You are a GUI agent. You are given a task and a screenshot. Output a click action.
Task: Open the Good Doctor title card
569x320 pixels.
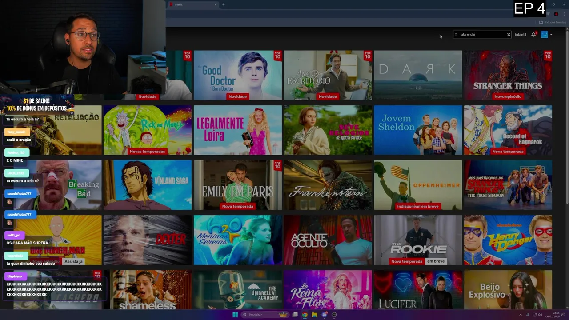[x=238, y=75]
